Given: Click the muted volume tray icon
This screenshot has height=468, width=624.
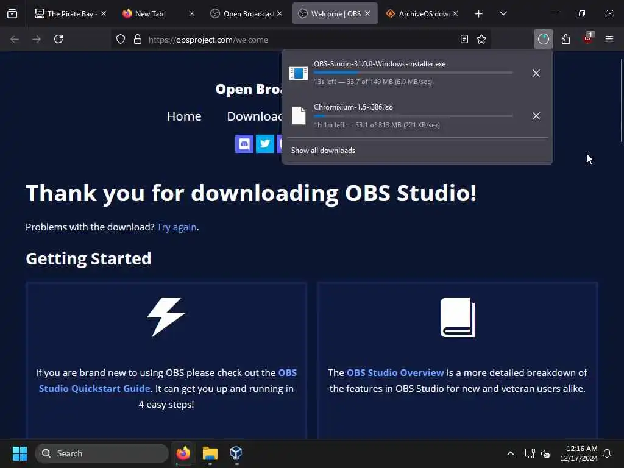Looking at the screenshot, I should [x=545, y=453].
